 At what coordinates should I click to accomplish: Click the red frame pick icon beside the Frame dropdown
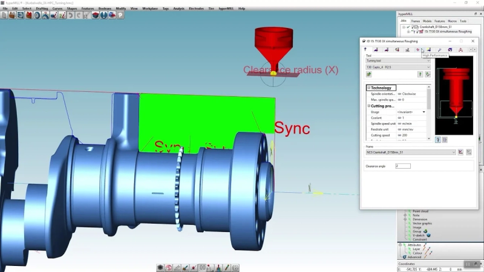[460, 152]
